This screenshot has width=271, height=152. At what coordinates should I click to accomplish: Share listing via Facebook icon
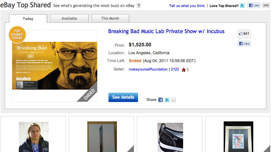click(x=161, y=100)
